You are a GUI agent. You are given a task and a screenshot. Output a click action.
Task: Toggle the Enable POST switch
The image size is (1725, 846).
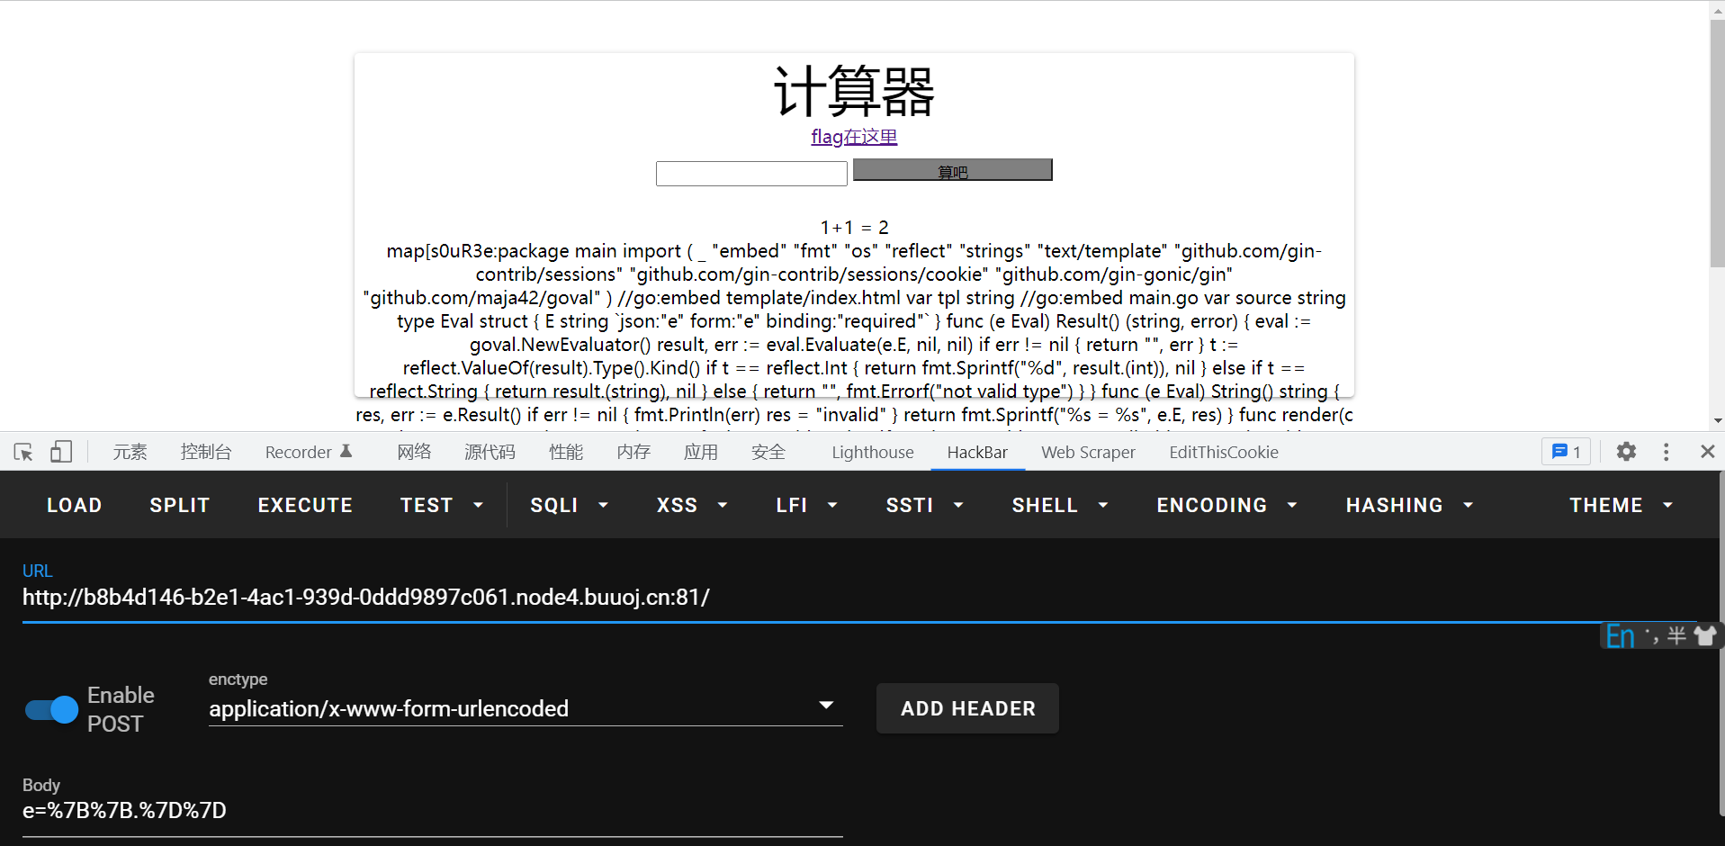(51, 710)
